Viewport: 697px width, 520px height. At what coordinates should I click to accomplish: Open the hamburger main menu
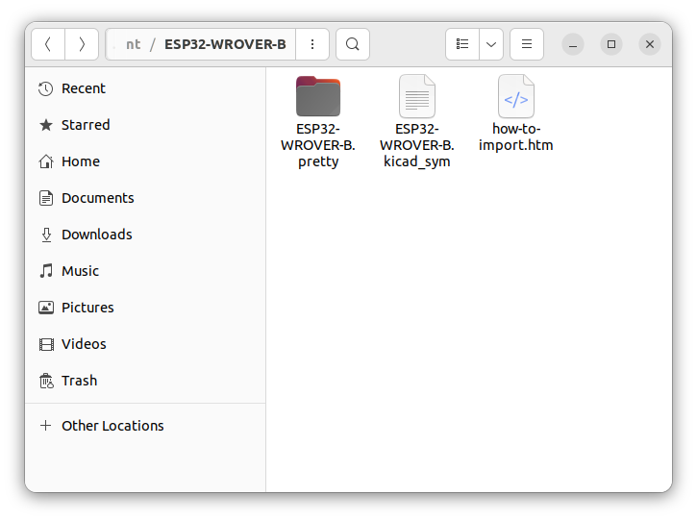[x=527, y=44]
